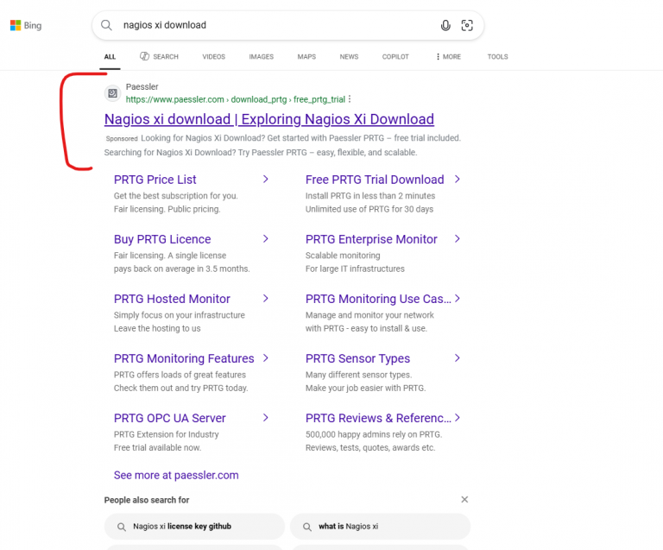Click the search magnifier icon in search box
The image size is (663, 550).
point(107,26)
